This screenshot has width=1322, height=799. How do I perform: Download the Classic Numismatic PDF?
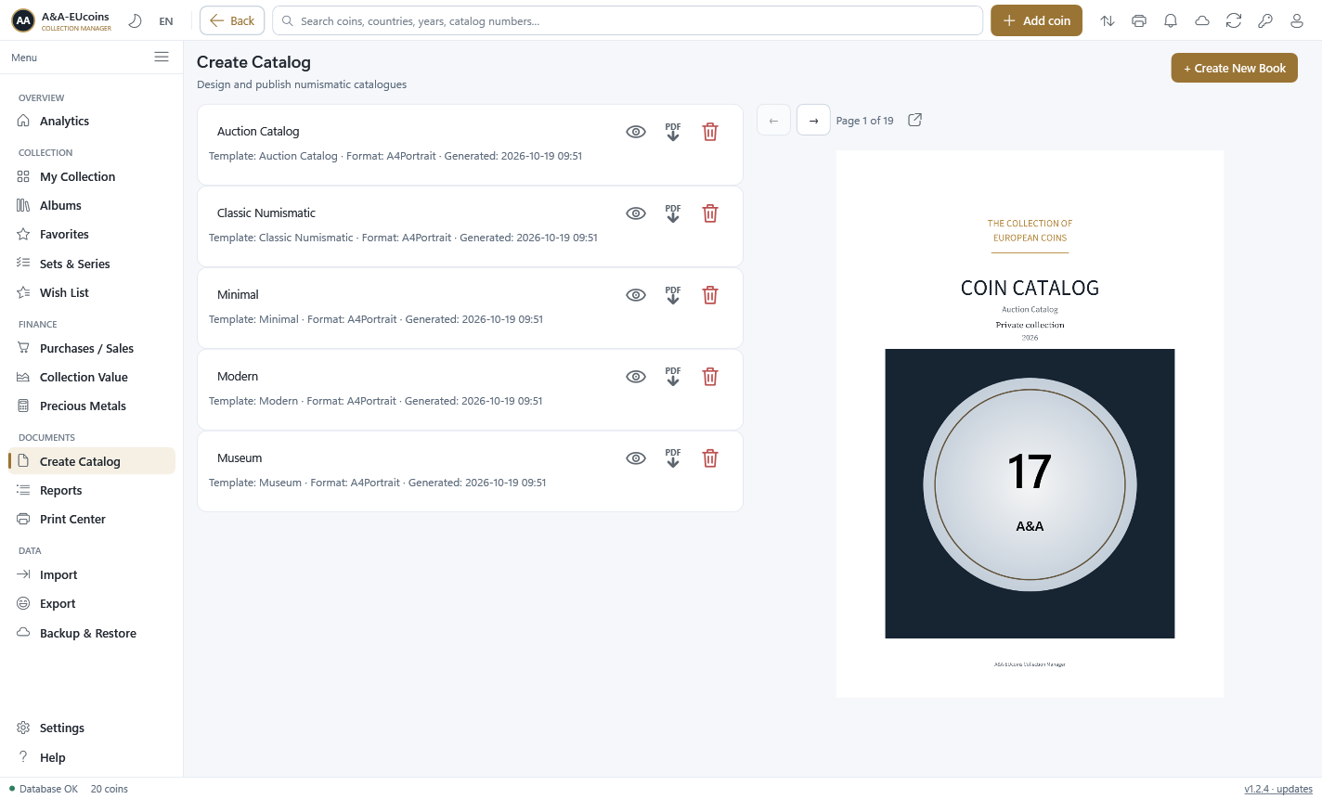(673, 213)
